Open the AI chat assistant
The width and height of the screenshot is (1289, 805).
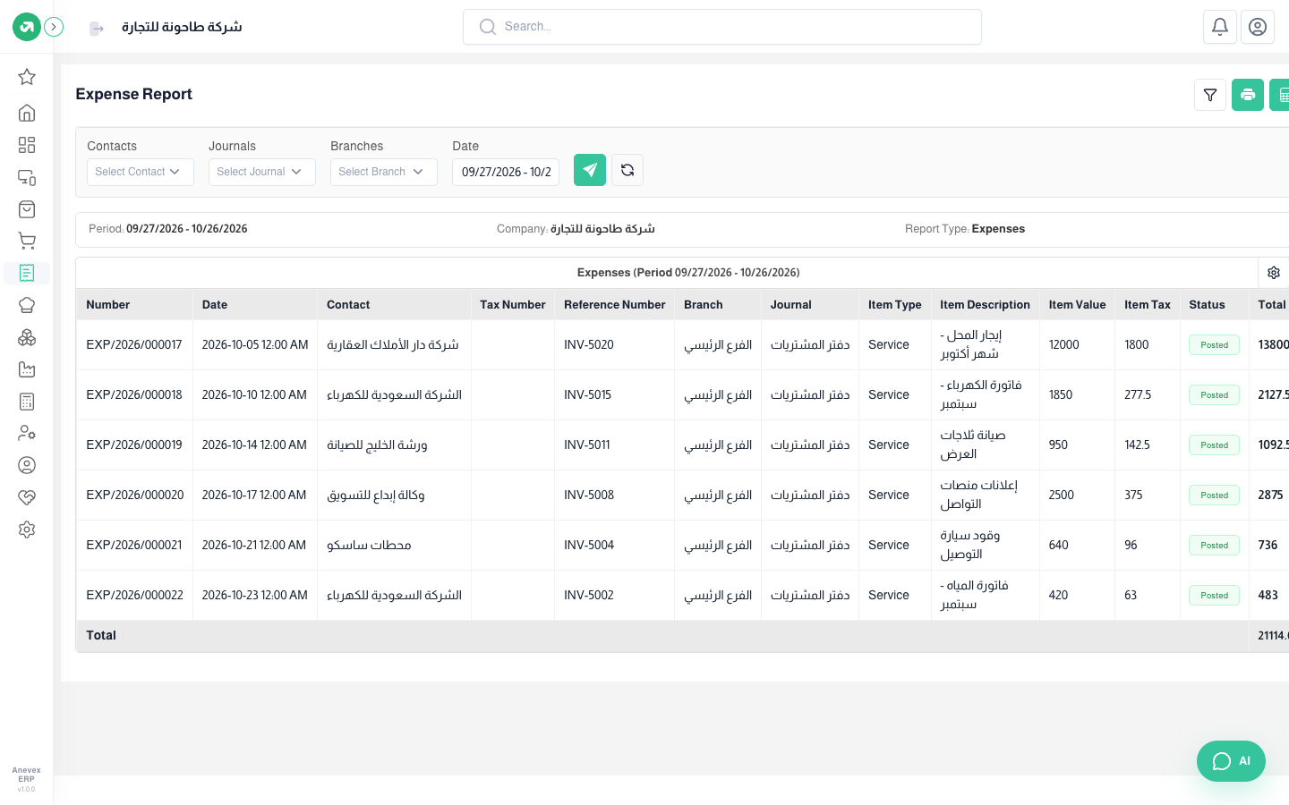tap(1231, 761)
